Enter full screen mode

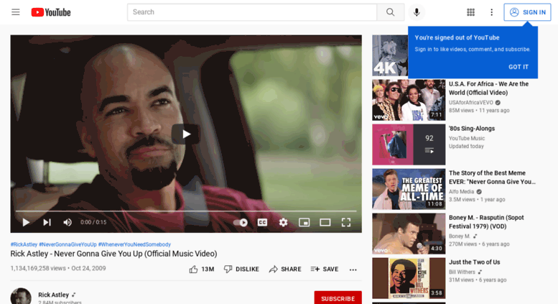[x=346, y=222]
